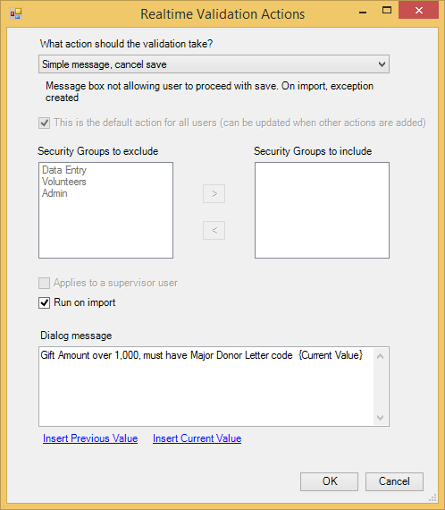Click the application icon in title bar

pos(15,14)
